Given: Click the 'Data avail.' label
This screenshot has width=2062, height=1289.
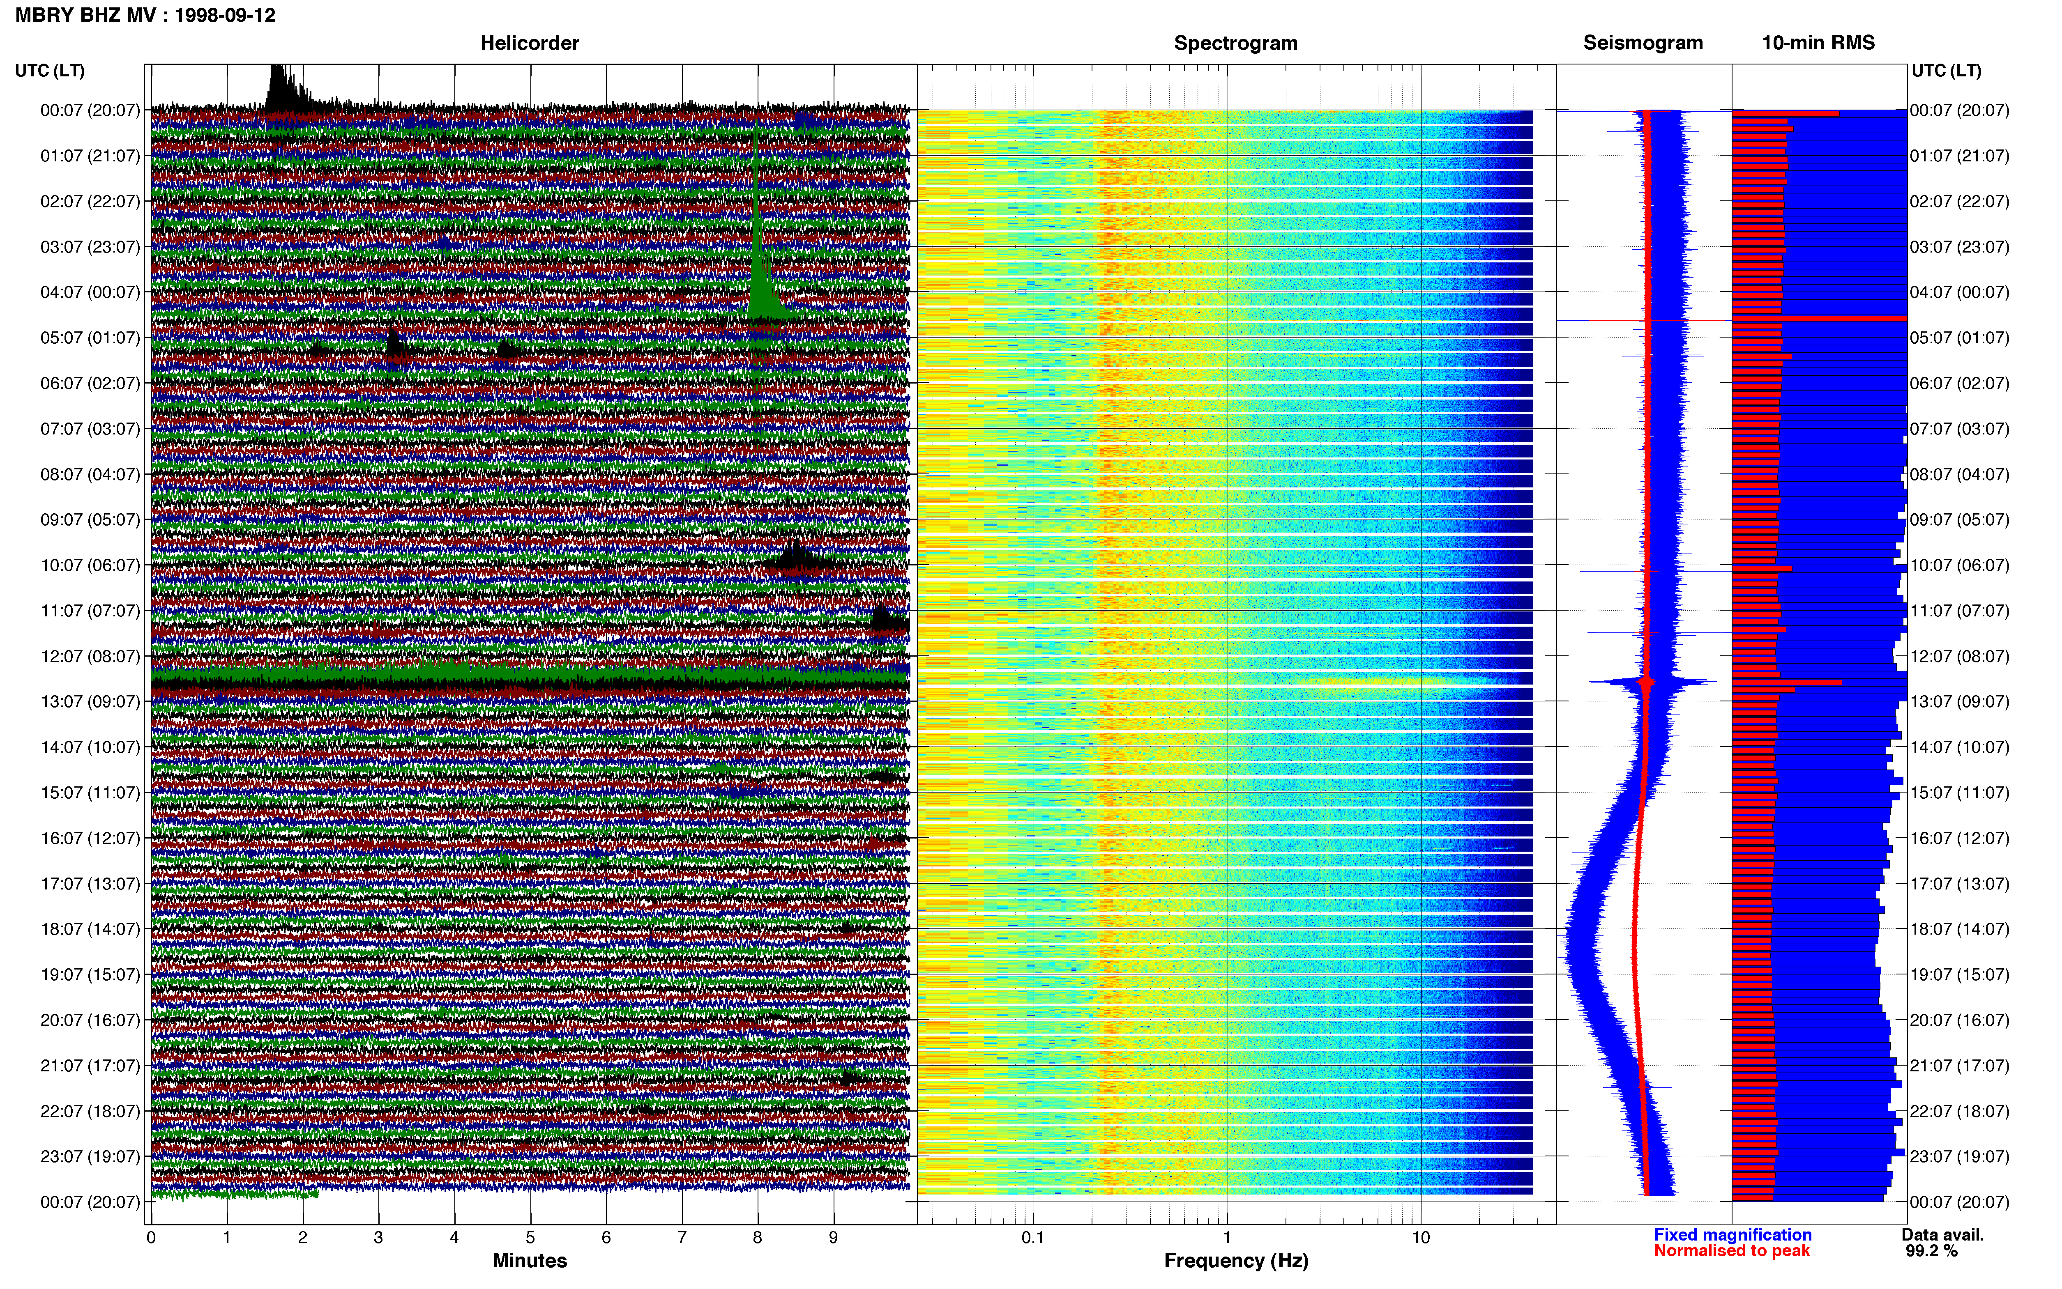Looking at the screenshot, I should pyautogui.click(x=1942, y=1234).
